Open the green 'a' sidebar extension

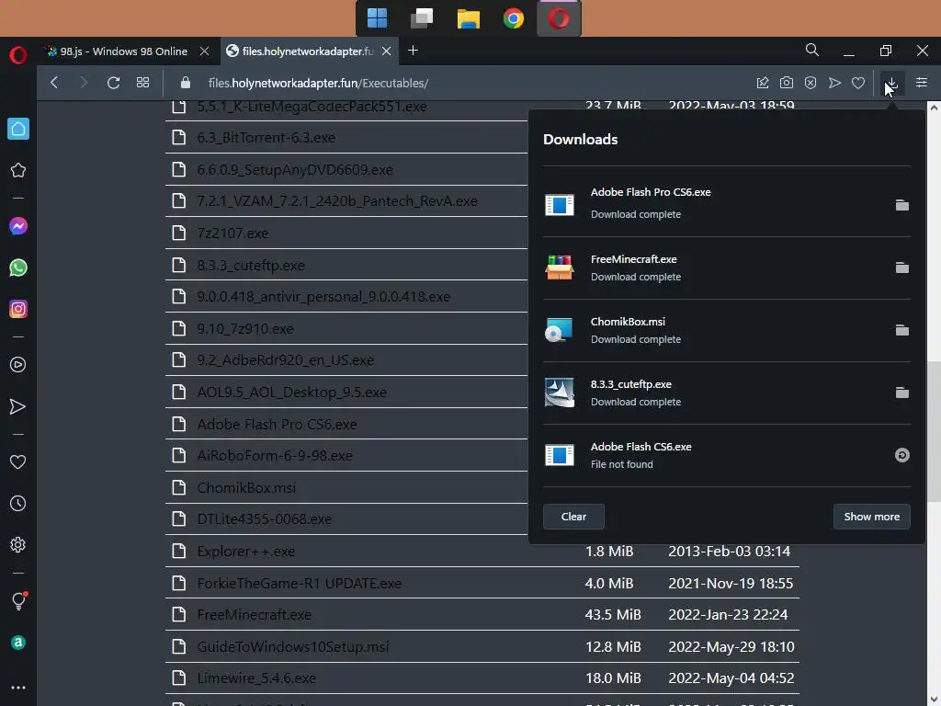coord(18,643)
